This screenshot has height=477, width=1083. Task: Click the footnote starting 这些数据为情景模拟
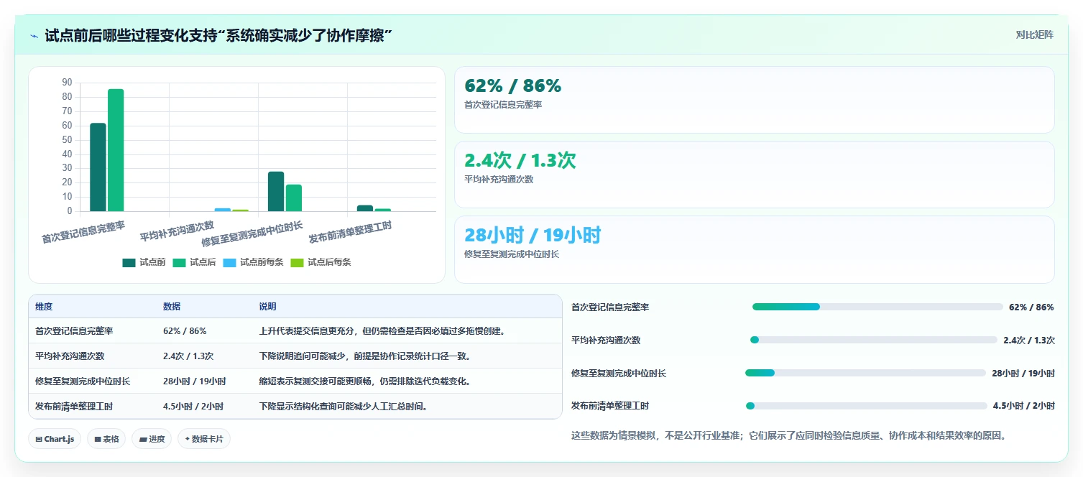tap(788, 435)
